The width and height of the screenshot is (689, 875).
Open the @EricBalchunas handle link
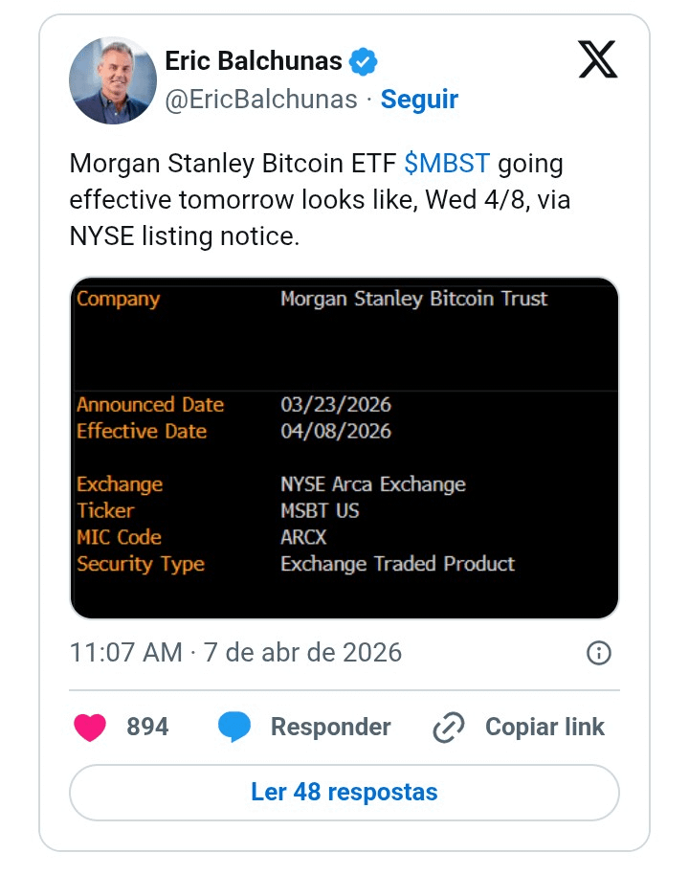(261, 100)
